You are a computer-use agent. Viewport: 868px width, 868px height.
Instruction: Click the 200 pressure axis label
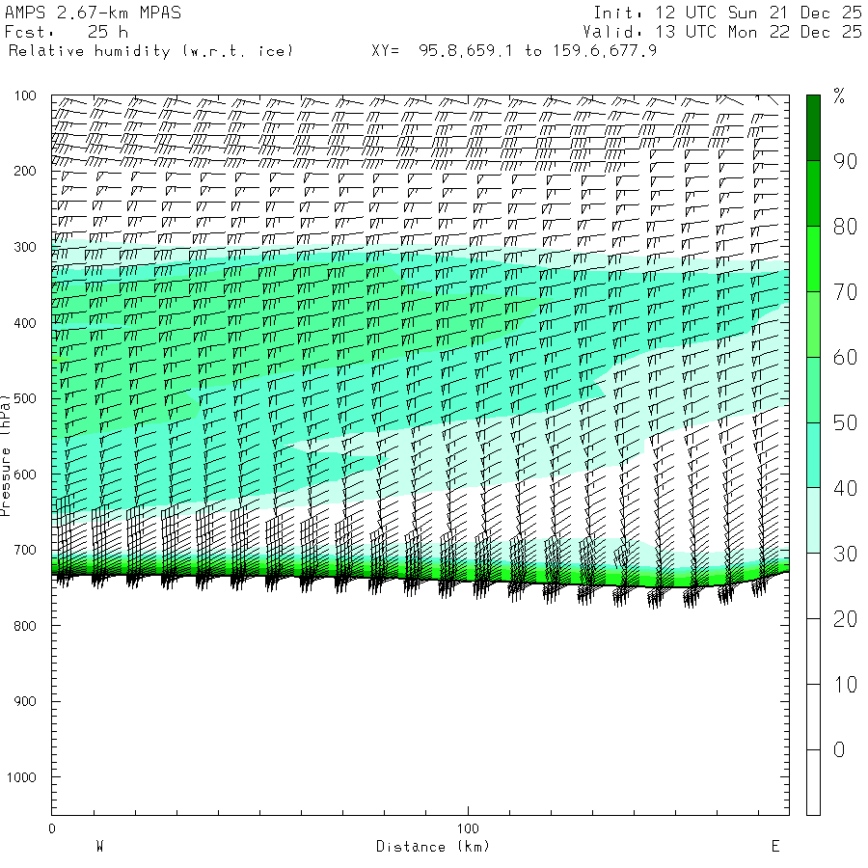(x=25, y=171)
